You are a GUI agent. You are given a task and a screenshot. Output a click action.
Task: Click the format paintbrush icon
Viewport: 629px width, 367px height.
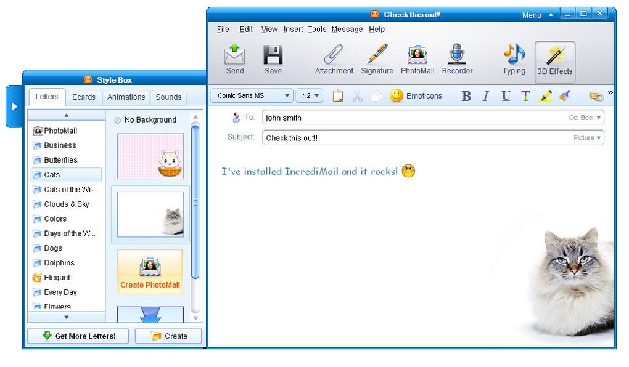[565, 96]
